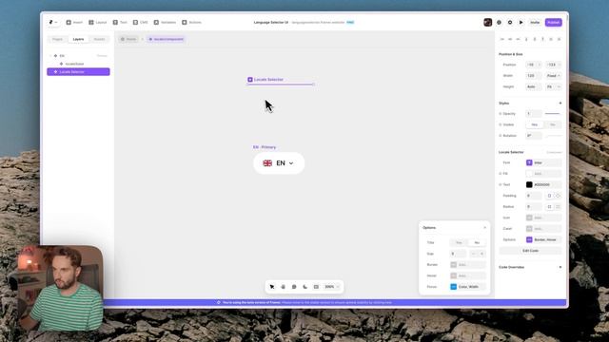Click the Position X value field
609x342 pixels.
pos(534,65)
